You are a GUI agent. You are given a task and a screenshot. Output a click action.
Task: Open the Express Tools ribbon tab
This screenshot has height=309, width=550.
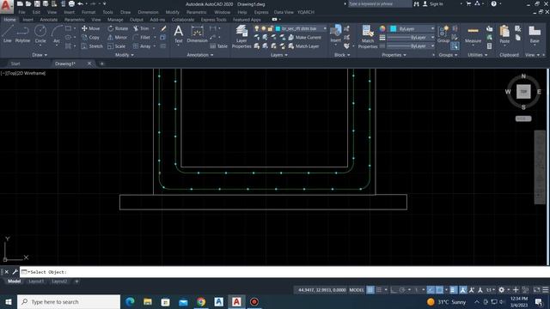(214, 20)
